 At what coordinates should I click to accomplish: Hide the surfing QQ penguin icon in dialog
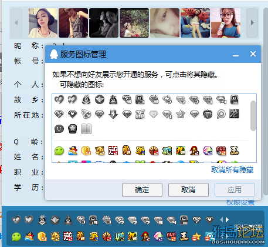point(73,151)
